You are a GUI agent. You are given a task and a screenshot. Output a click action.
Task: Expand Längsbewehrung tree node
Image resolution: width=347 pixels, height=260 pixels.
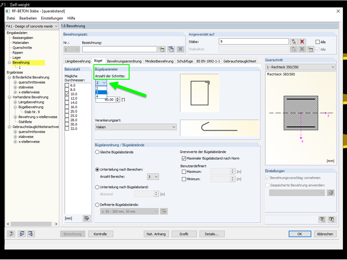15,102
